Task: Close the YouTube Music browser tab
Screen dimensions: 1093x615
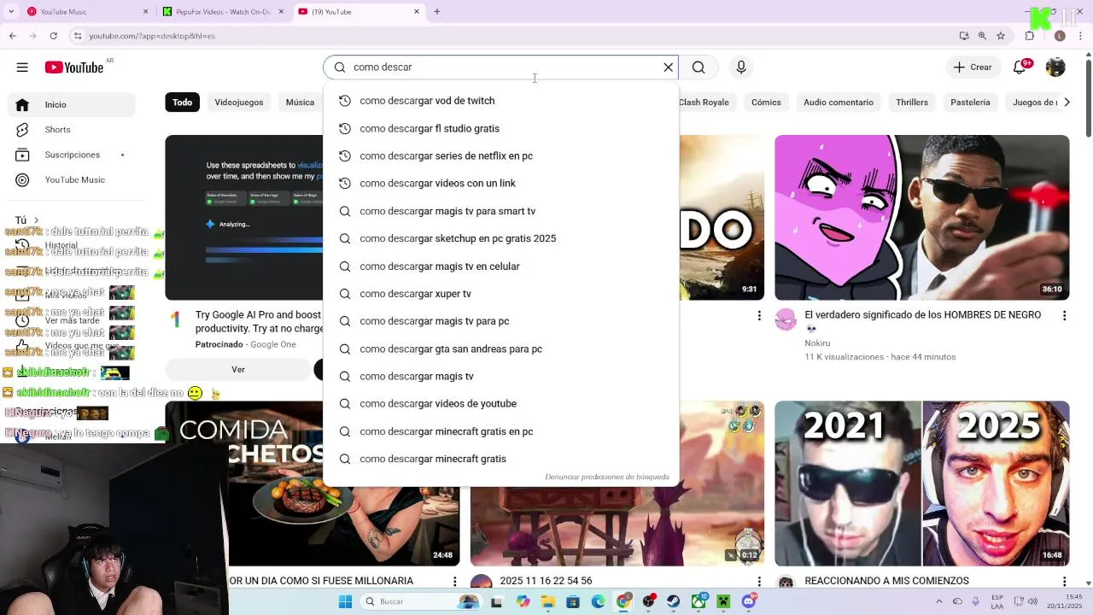Action: click(x=145, y=12)
